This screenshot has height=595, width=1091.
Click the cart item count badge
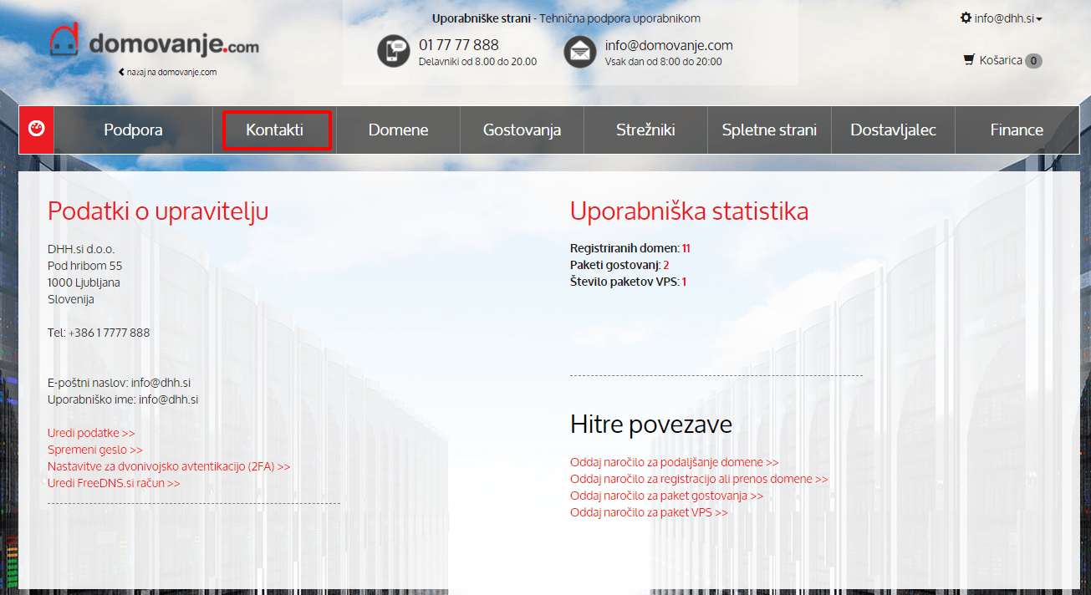(x=1033, y=60)
